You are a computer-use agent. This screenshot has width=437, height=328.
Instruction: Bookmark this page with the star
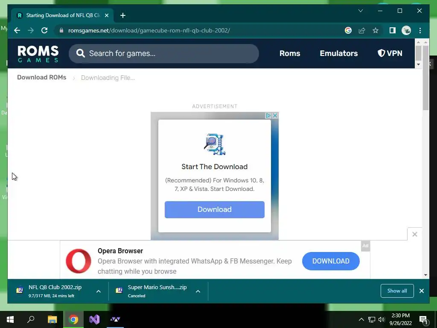[x=376, y=30]
